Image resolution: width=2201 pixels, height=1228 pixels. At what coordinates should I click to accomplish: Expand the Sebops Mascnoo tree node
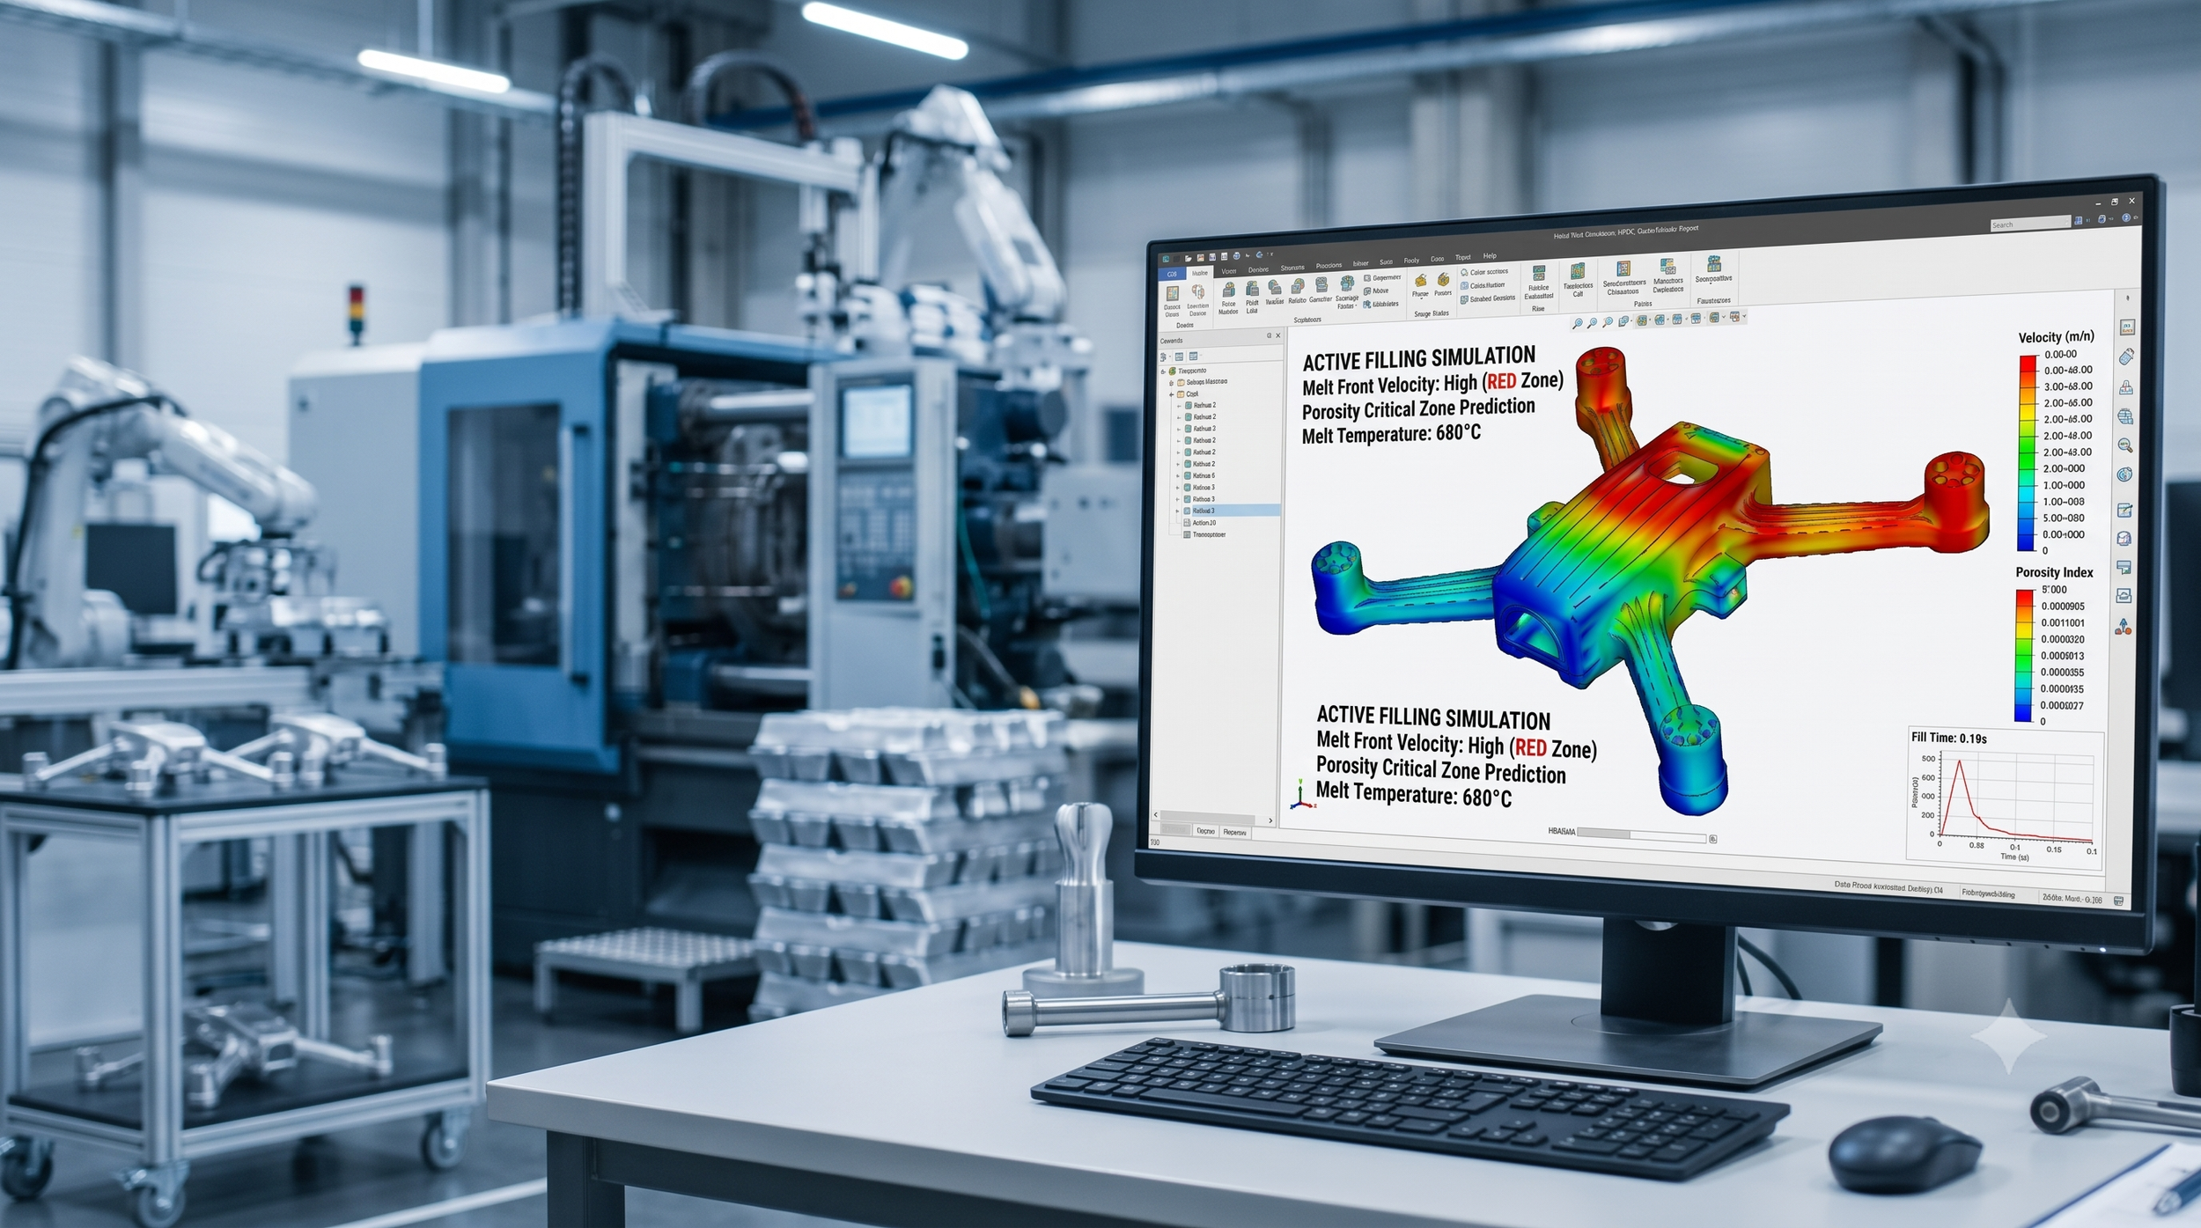(x=1171, y=383)
